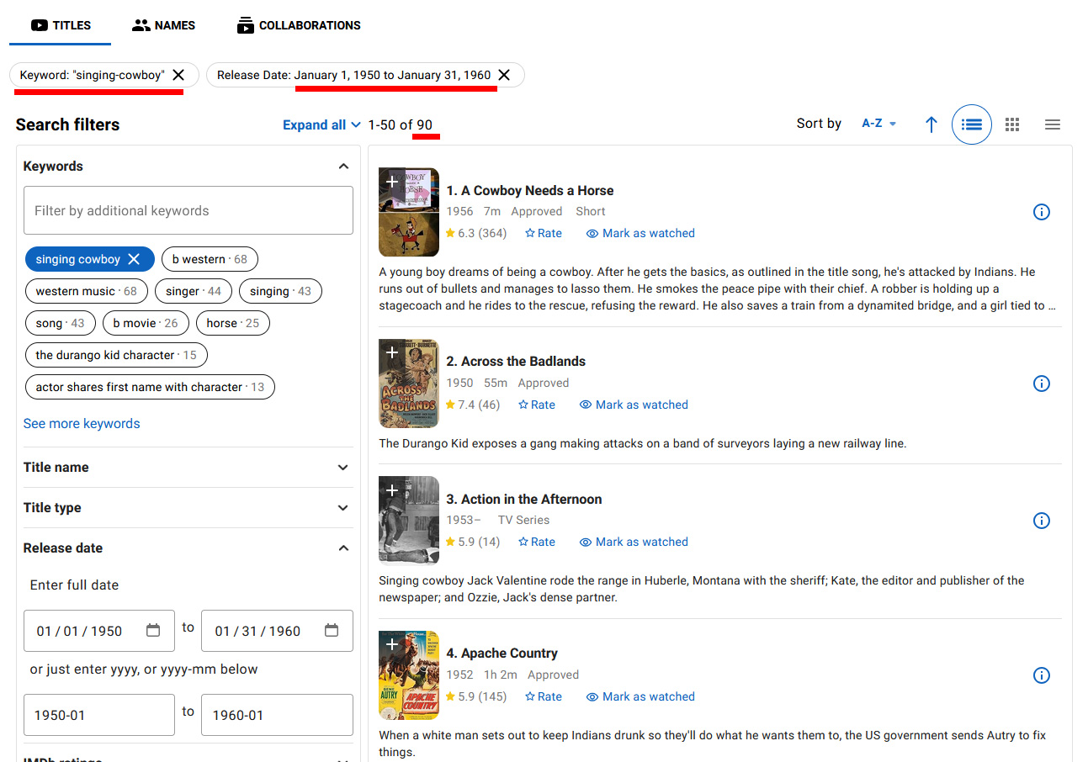
Task: Open info for Action in the Afternoon
Action: click(x=1041, y=521)
